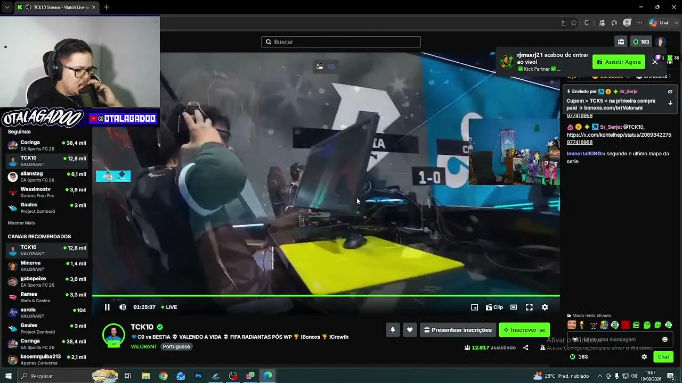Viewport: 682px width, 383px height.
Task: Enter fullscreen video mode
Action: coord(529,307)
